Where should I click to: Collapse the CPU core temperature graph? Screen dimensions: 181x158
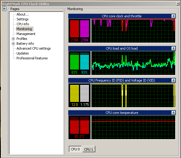point(173,113)
